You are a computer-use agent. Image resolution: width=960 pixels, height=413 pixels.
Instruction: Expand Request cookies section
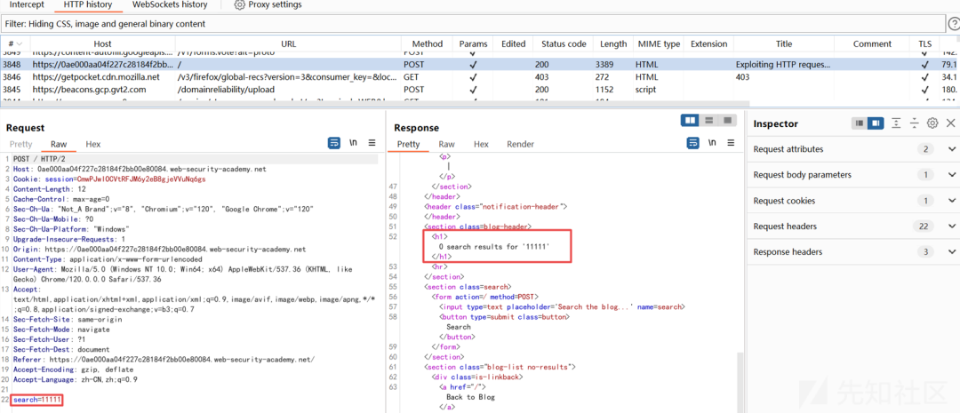click(951, 201)
